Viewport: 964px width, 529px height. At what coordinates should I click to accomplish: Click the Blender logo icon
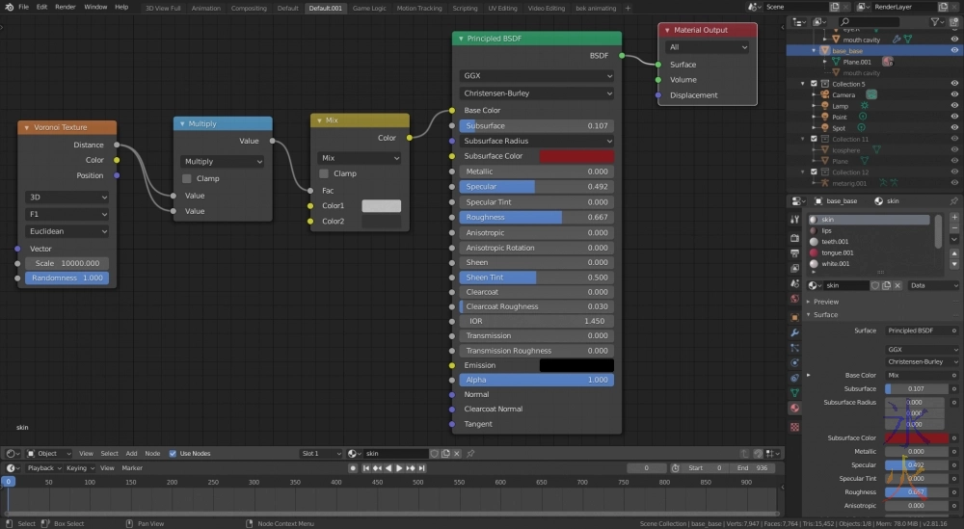8,7
